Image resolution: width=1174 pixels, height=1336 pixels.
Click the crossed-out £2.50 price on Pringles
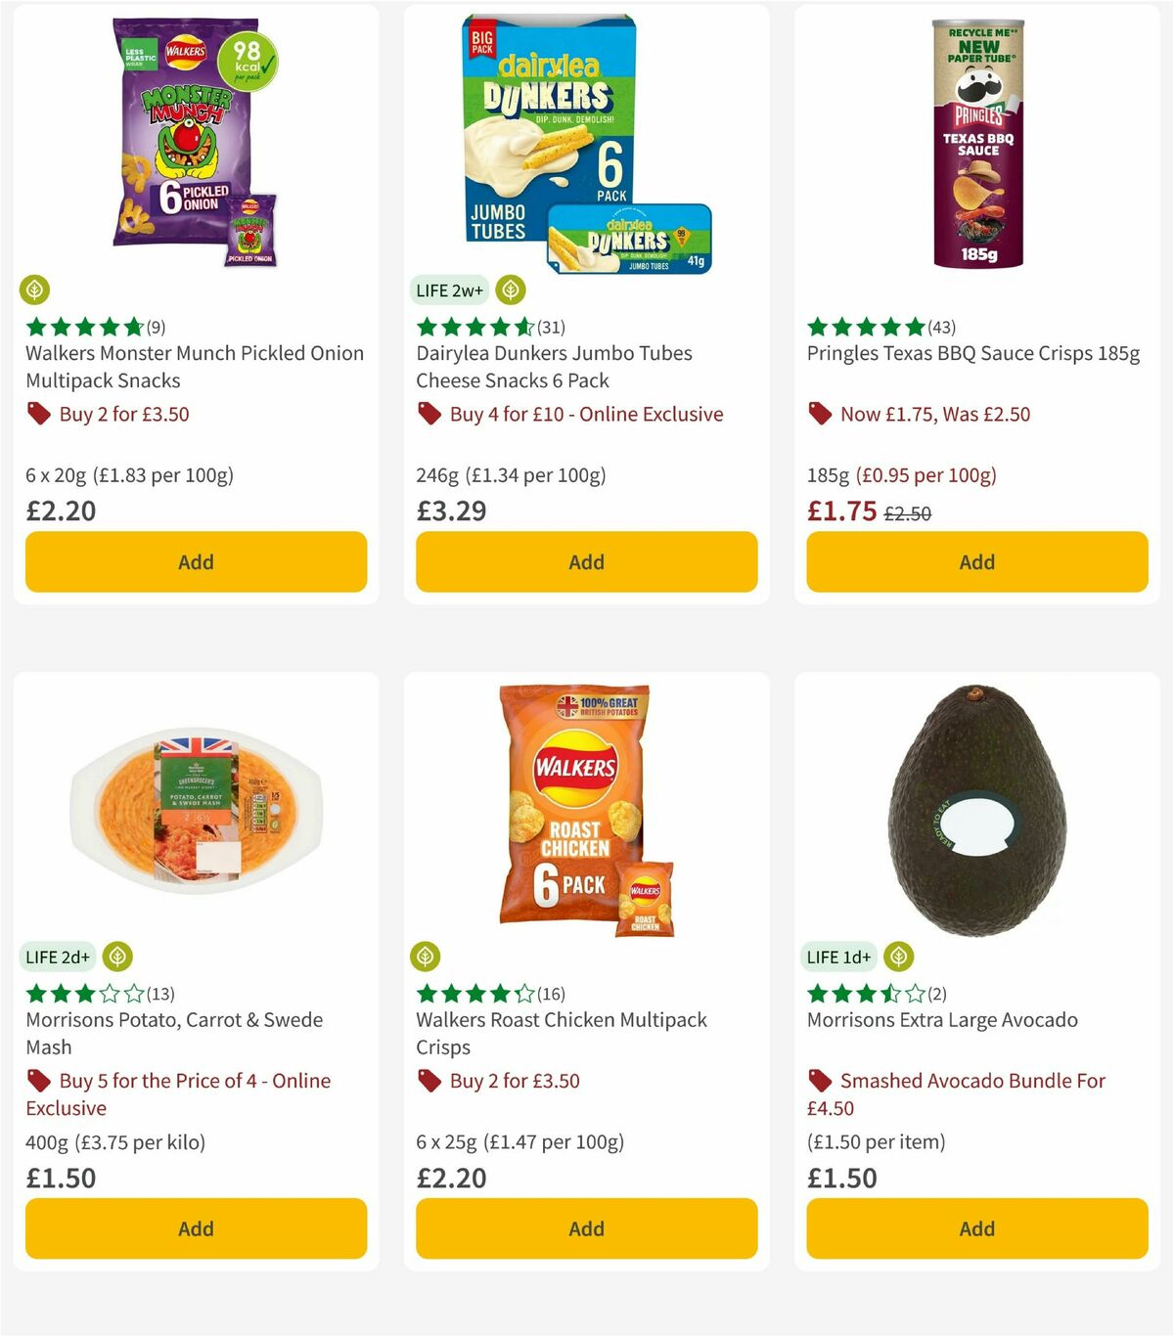[x=909, y=511]
